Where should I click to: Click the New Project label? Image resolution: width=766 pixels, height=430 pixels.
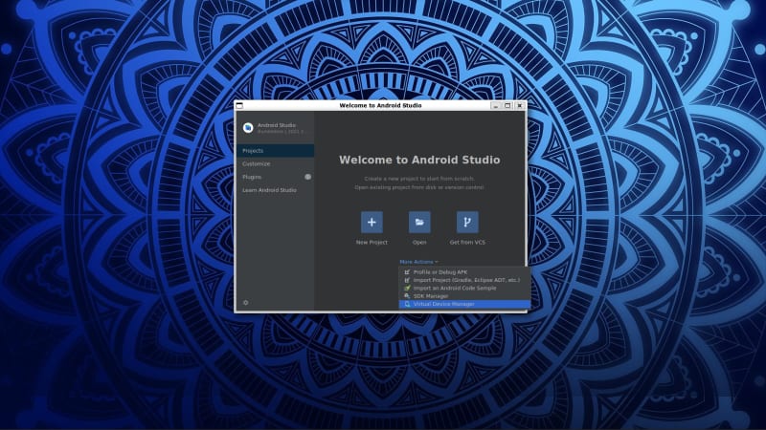click(x=372, y=243)
